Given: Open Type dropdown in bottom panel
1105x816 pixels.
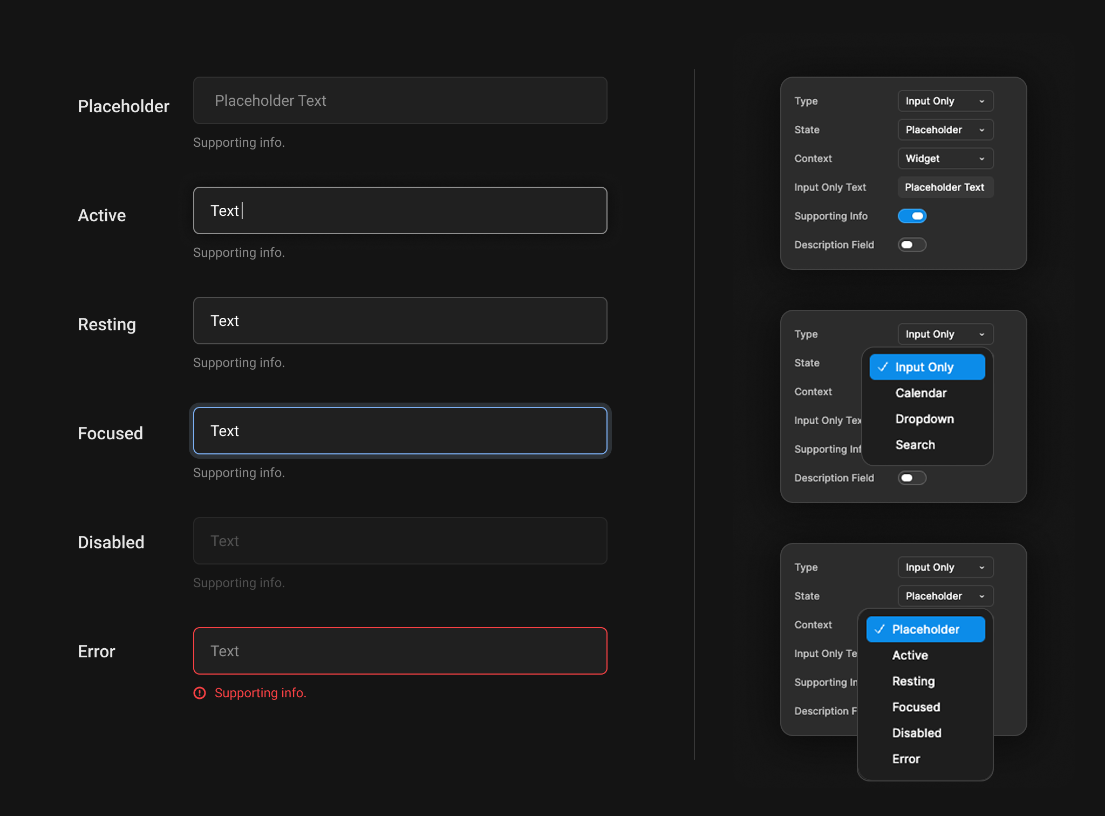Looking at the screenshot, I should (x=945, y=567).
